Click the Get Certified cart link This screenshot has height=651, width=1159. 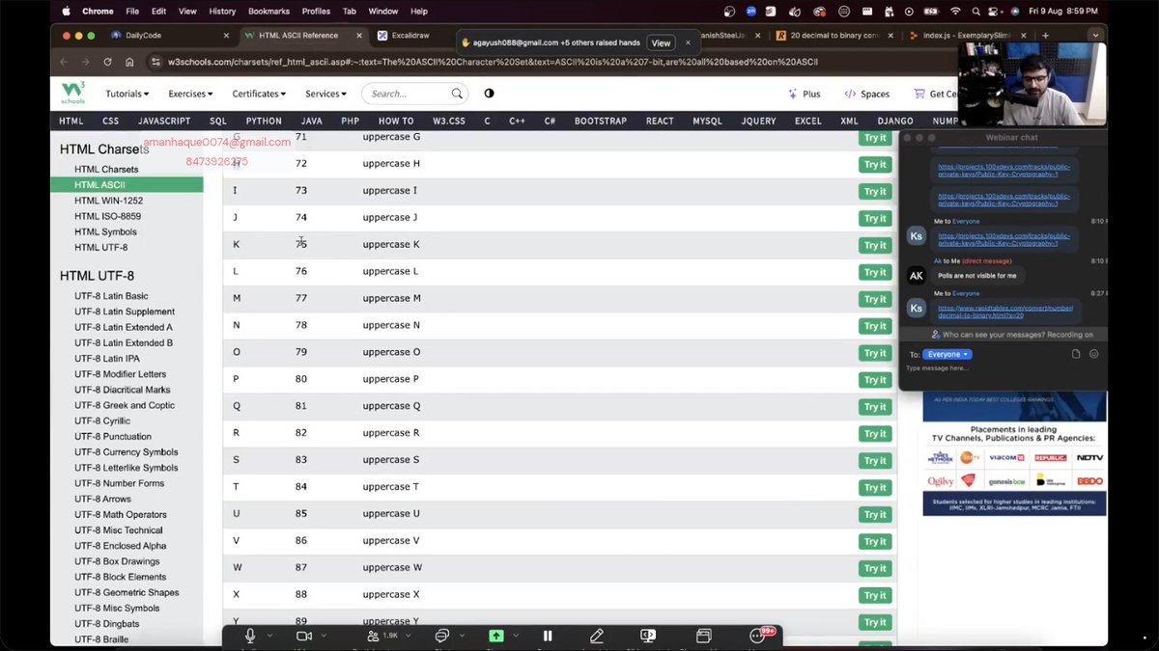935,94
